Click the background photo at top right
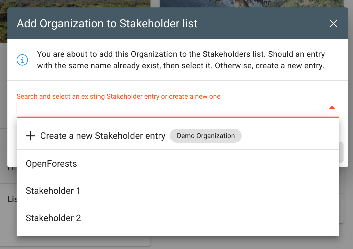The image size is (353, 249). click(x=252, y=4)
